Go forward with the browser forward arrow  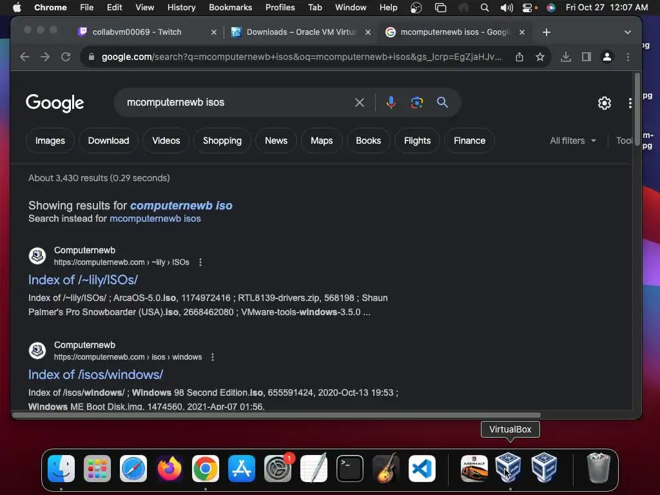45,57
